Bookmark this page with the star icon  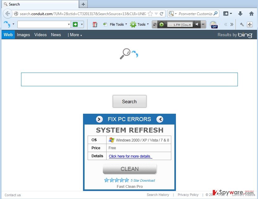(x=150, y=14)
